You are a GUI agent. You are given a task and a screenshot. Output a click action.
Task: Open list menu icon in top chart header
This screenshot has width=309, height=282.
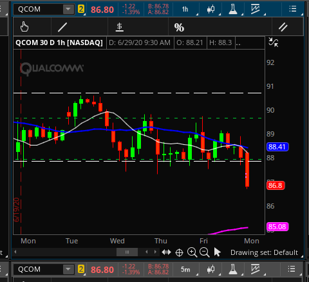[293, 9]
